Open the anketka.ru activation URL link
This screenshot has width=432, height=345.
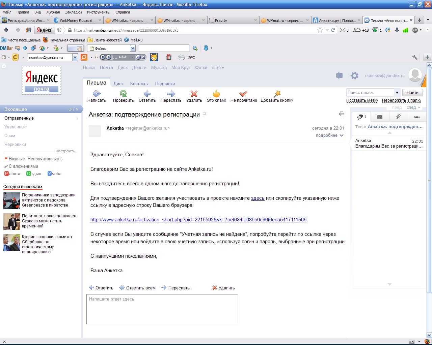click(198, 220)
